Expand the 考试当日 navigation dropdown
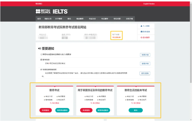The height and width of the screenshot is (122, 194). pyautogui.click(x=93, y=19)
